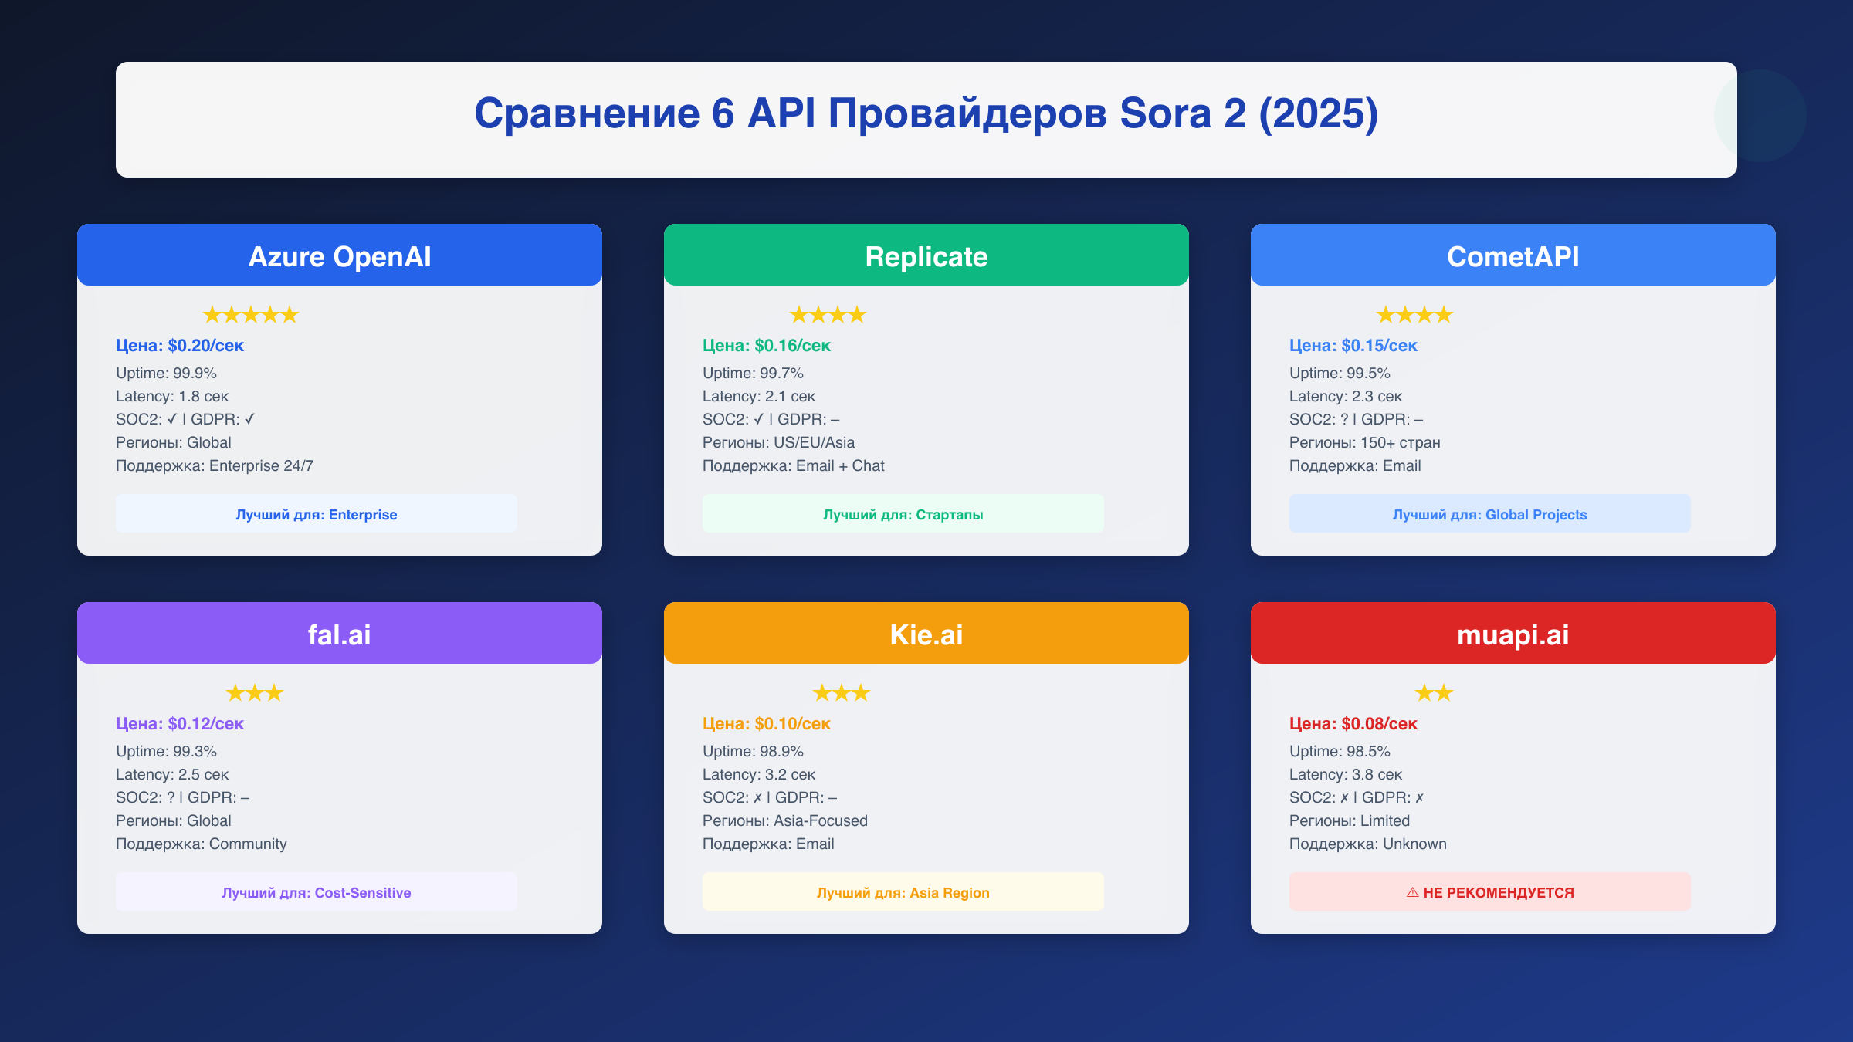The image size is (1853, 1042).
Task: Click the muapi.ai two-star rating
Action: pyautogui.click(x=1434, y=693)
